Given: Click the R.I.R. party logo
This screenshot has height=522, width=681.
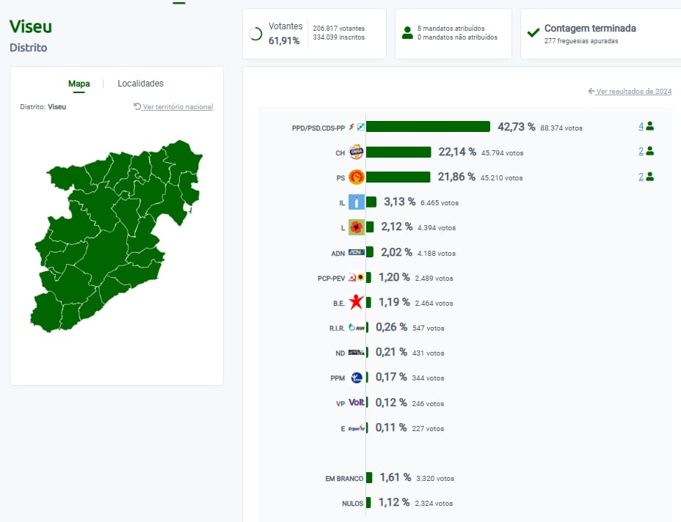Looking at the screenshot, I should click(356, 328).
